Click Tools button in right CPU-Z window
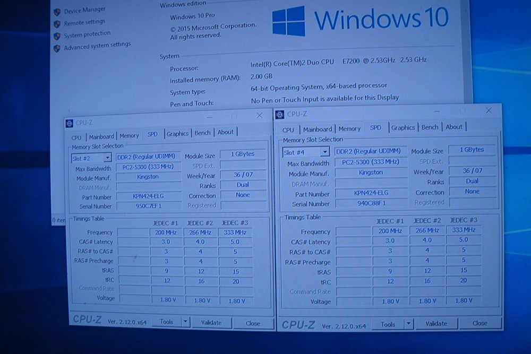 pos(388,325)
